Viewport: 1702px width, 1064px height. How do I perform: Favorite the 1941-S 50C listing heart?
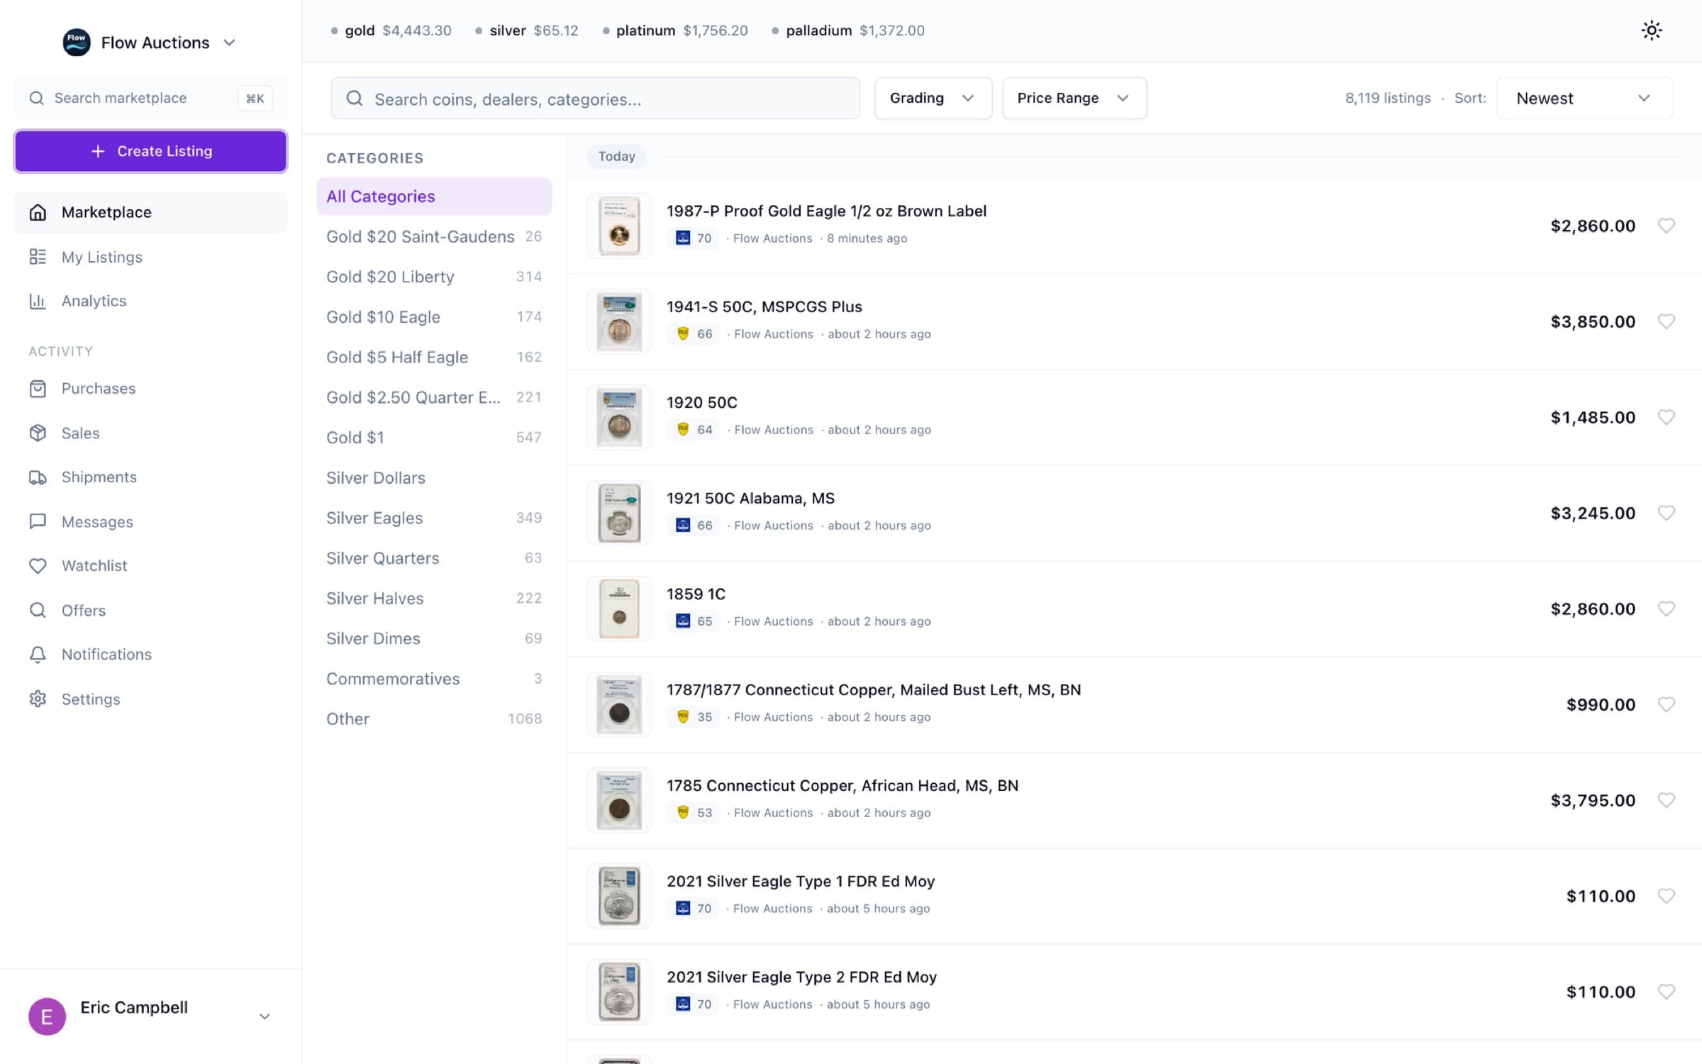click(1666, 321)
